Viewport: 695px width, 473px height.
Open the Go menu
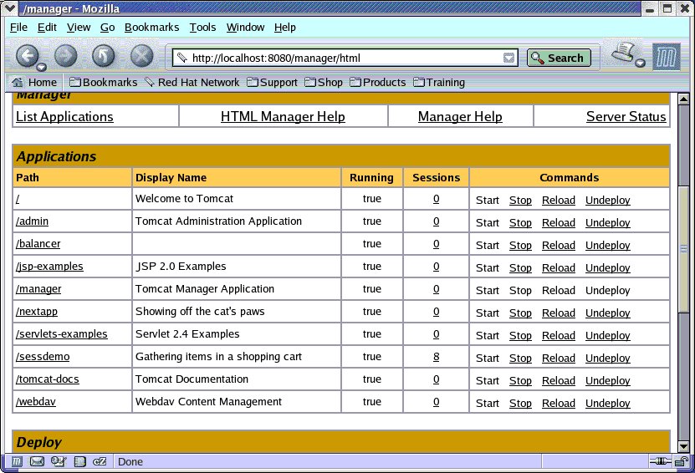(107, 28)
